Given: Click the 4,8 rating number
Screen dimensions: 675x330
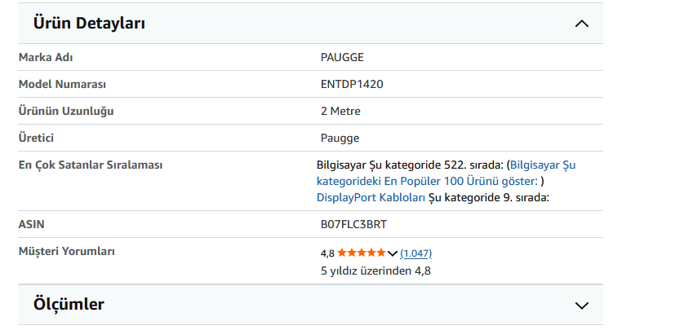Looking at the screenshot, I should coord(327,253).
